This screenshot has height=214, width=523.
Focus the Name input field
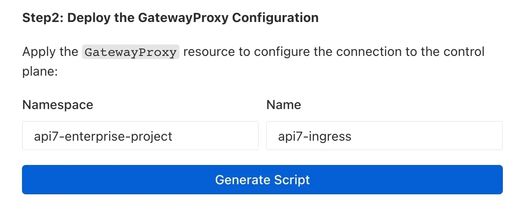click(x=384, y=136)
